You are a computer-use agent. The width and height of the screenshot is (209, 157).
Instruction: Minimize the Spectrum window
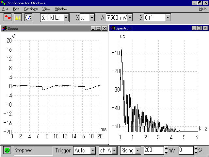[x=194, y=28]
